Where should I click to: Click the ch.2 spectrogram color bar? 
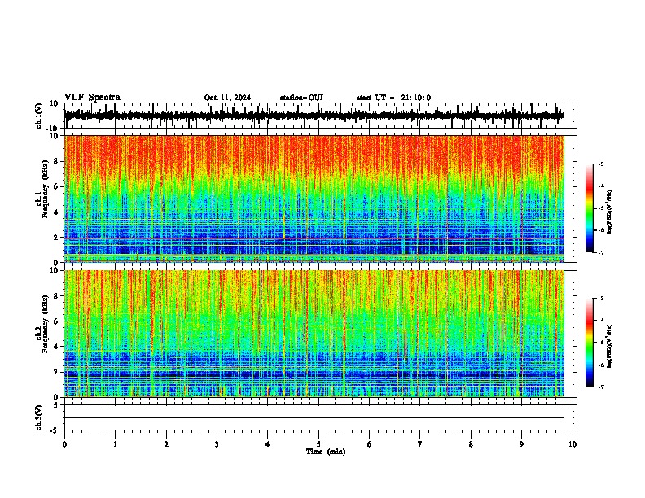(590, 343)
